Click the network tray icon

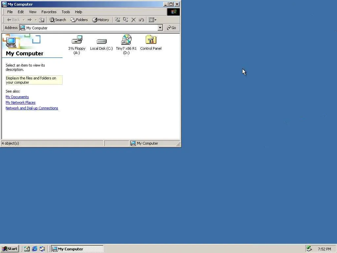coord(309,249)
